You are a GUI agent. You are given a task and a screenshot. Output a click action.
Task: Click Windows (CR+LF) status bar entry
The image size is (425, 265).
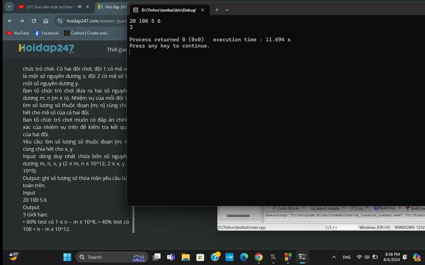click(x=375, y=228)
